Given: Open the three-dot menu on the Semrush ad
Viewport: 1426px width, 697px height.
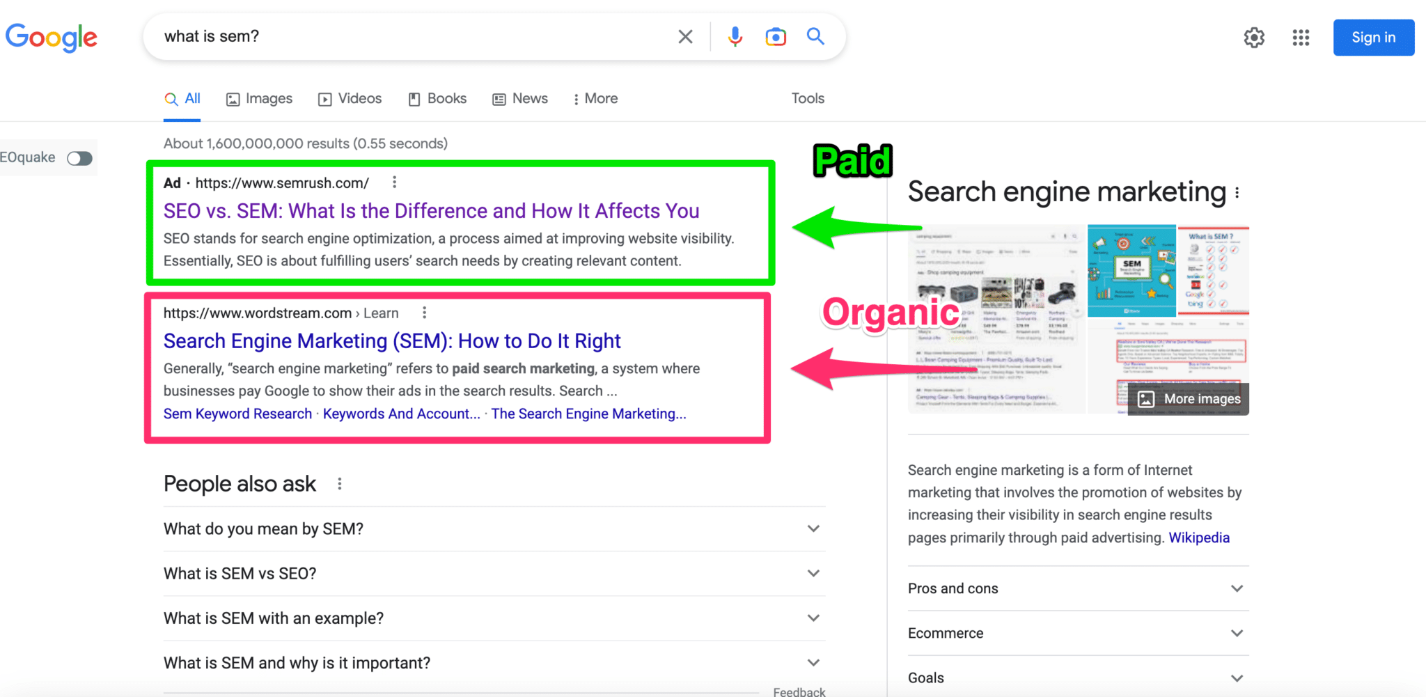Looking at the screenshot, I should (x=394, y=182).
